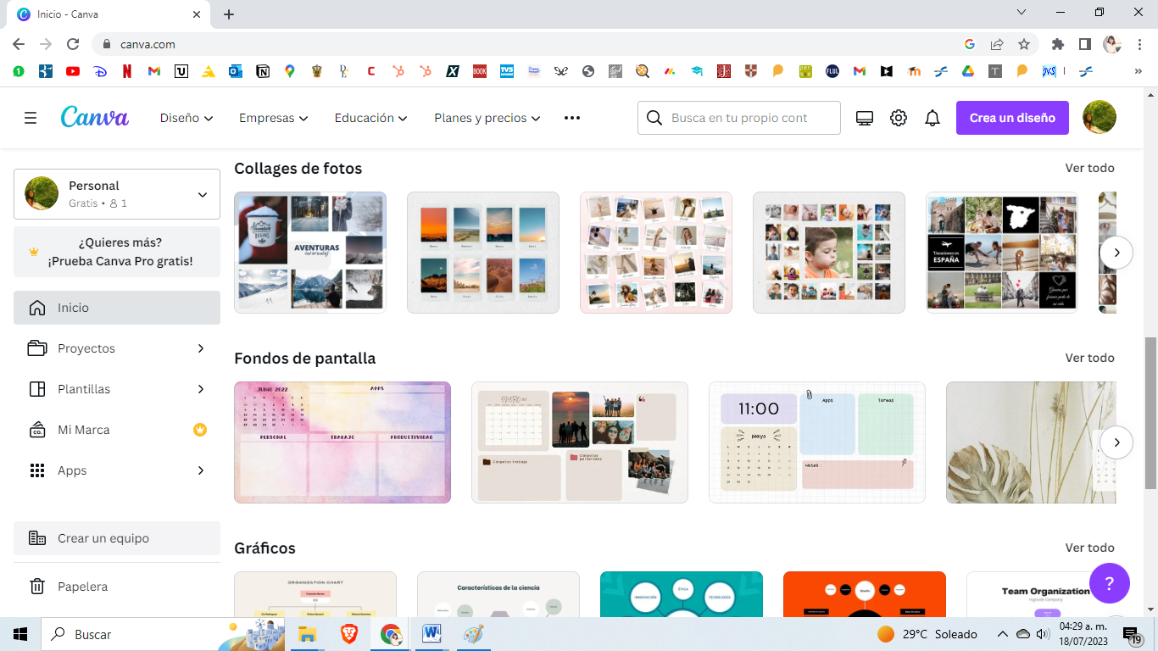
Task: Click Ver todo next to Collages de fotos
Action: pos(1090,168)
